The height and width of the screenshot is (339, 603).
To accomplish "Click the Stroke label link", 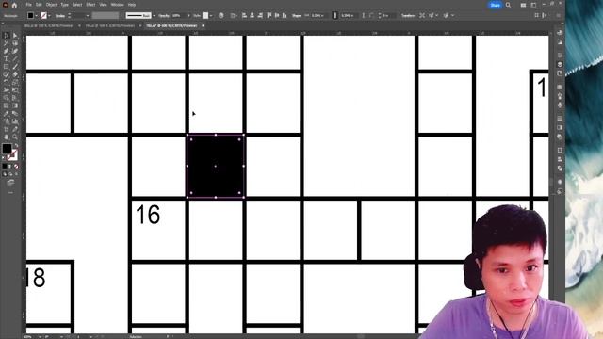I will pos(60,15).
